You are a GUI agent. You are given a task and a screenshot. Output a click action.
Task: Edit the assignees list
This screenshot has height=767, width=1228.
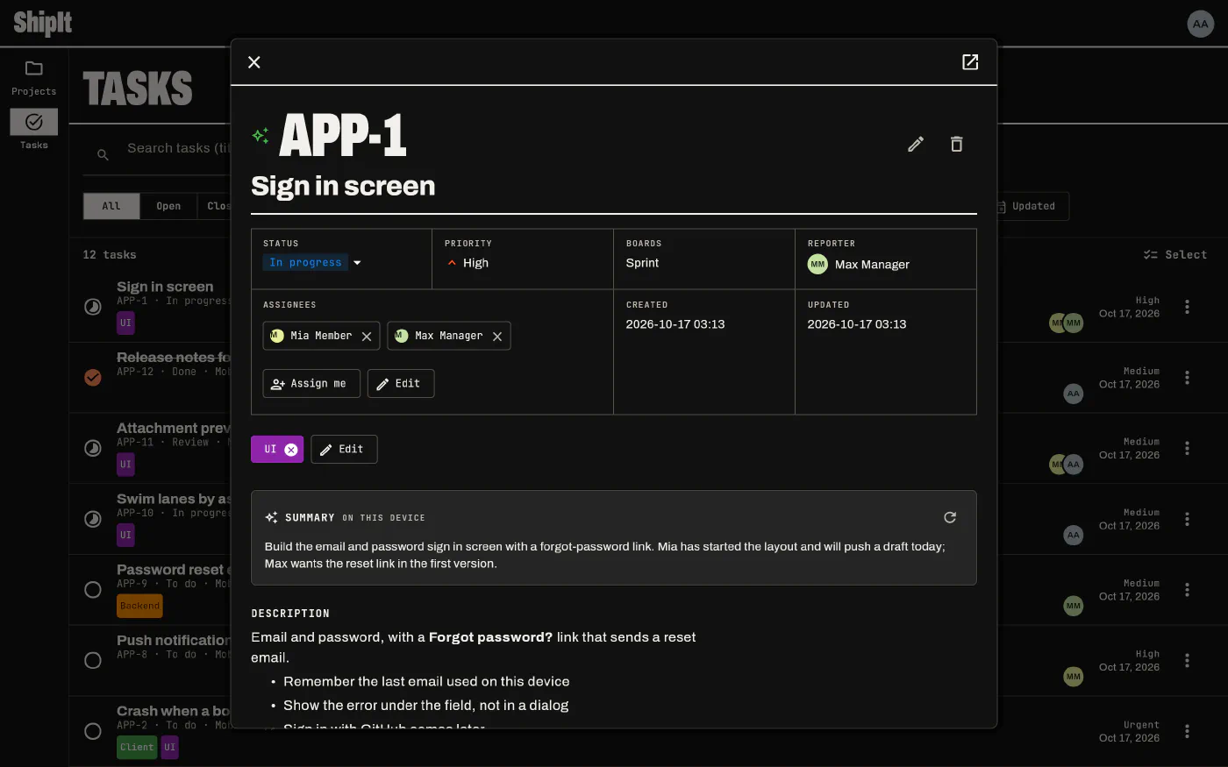click(x=401, y=383)
